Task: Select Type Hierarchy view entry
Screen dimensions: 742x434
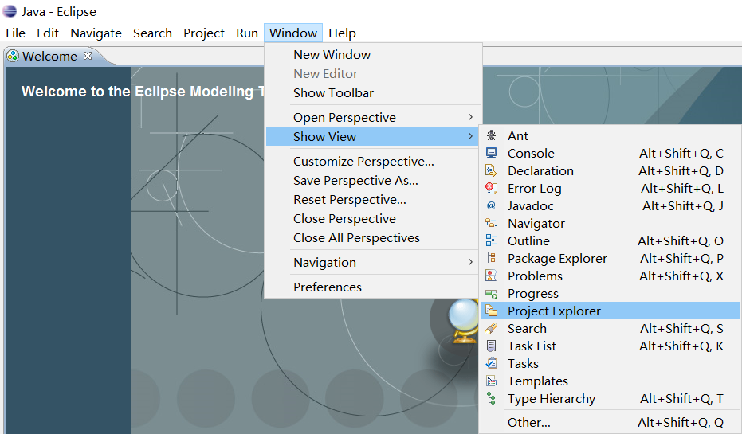Action: 610,398
